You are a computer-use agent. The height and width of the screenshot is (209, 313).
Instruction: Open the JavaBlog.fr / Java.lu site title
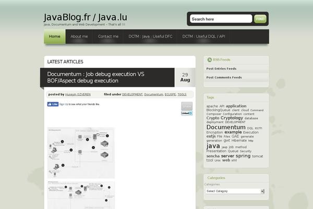[85, 17]
